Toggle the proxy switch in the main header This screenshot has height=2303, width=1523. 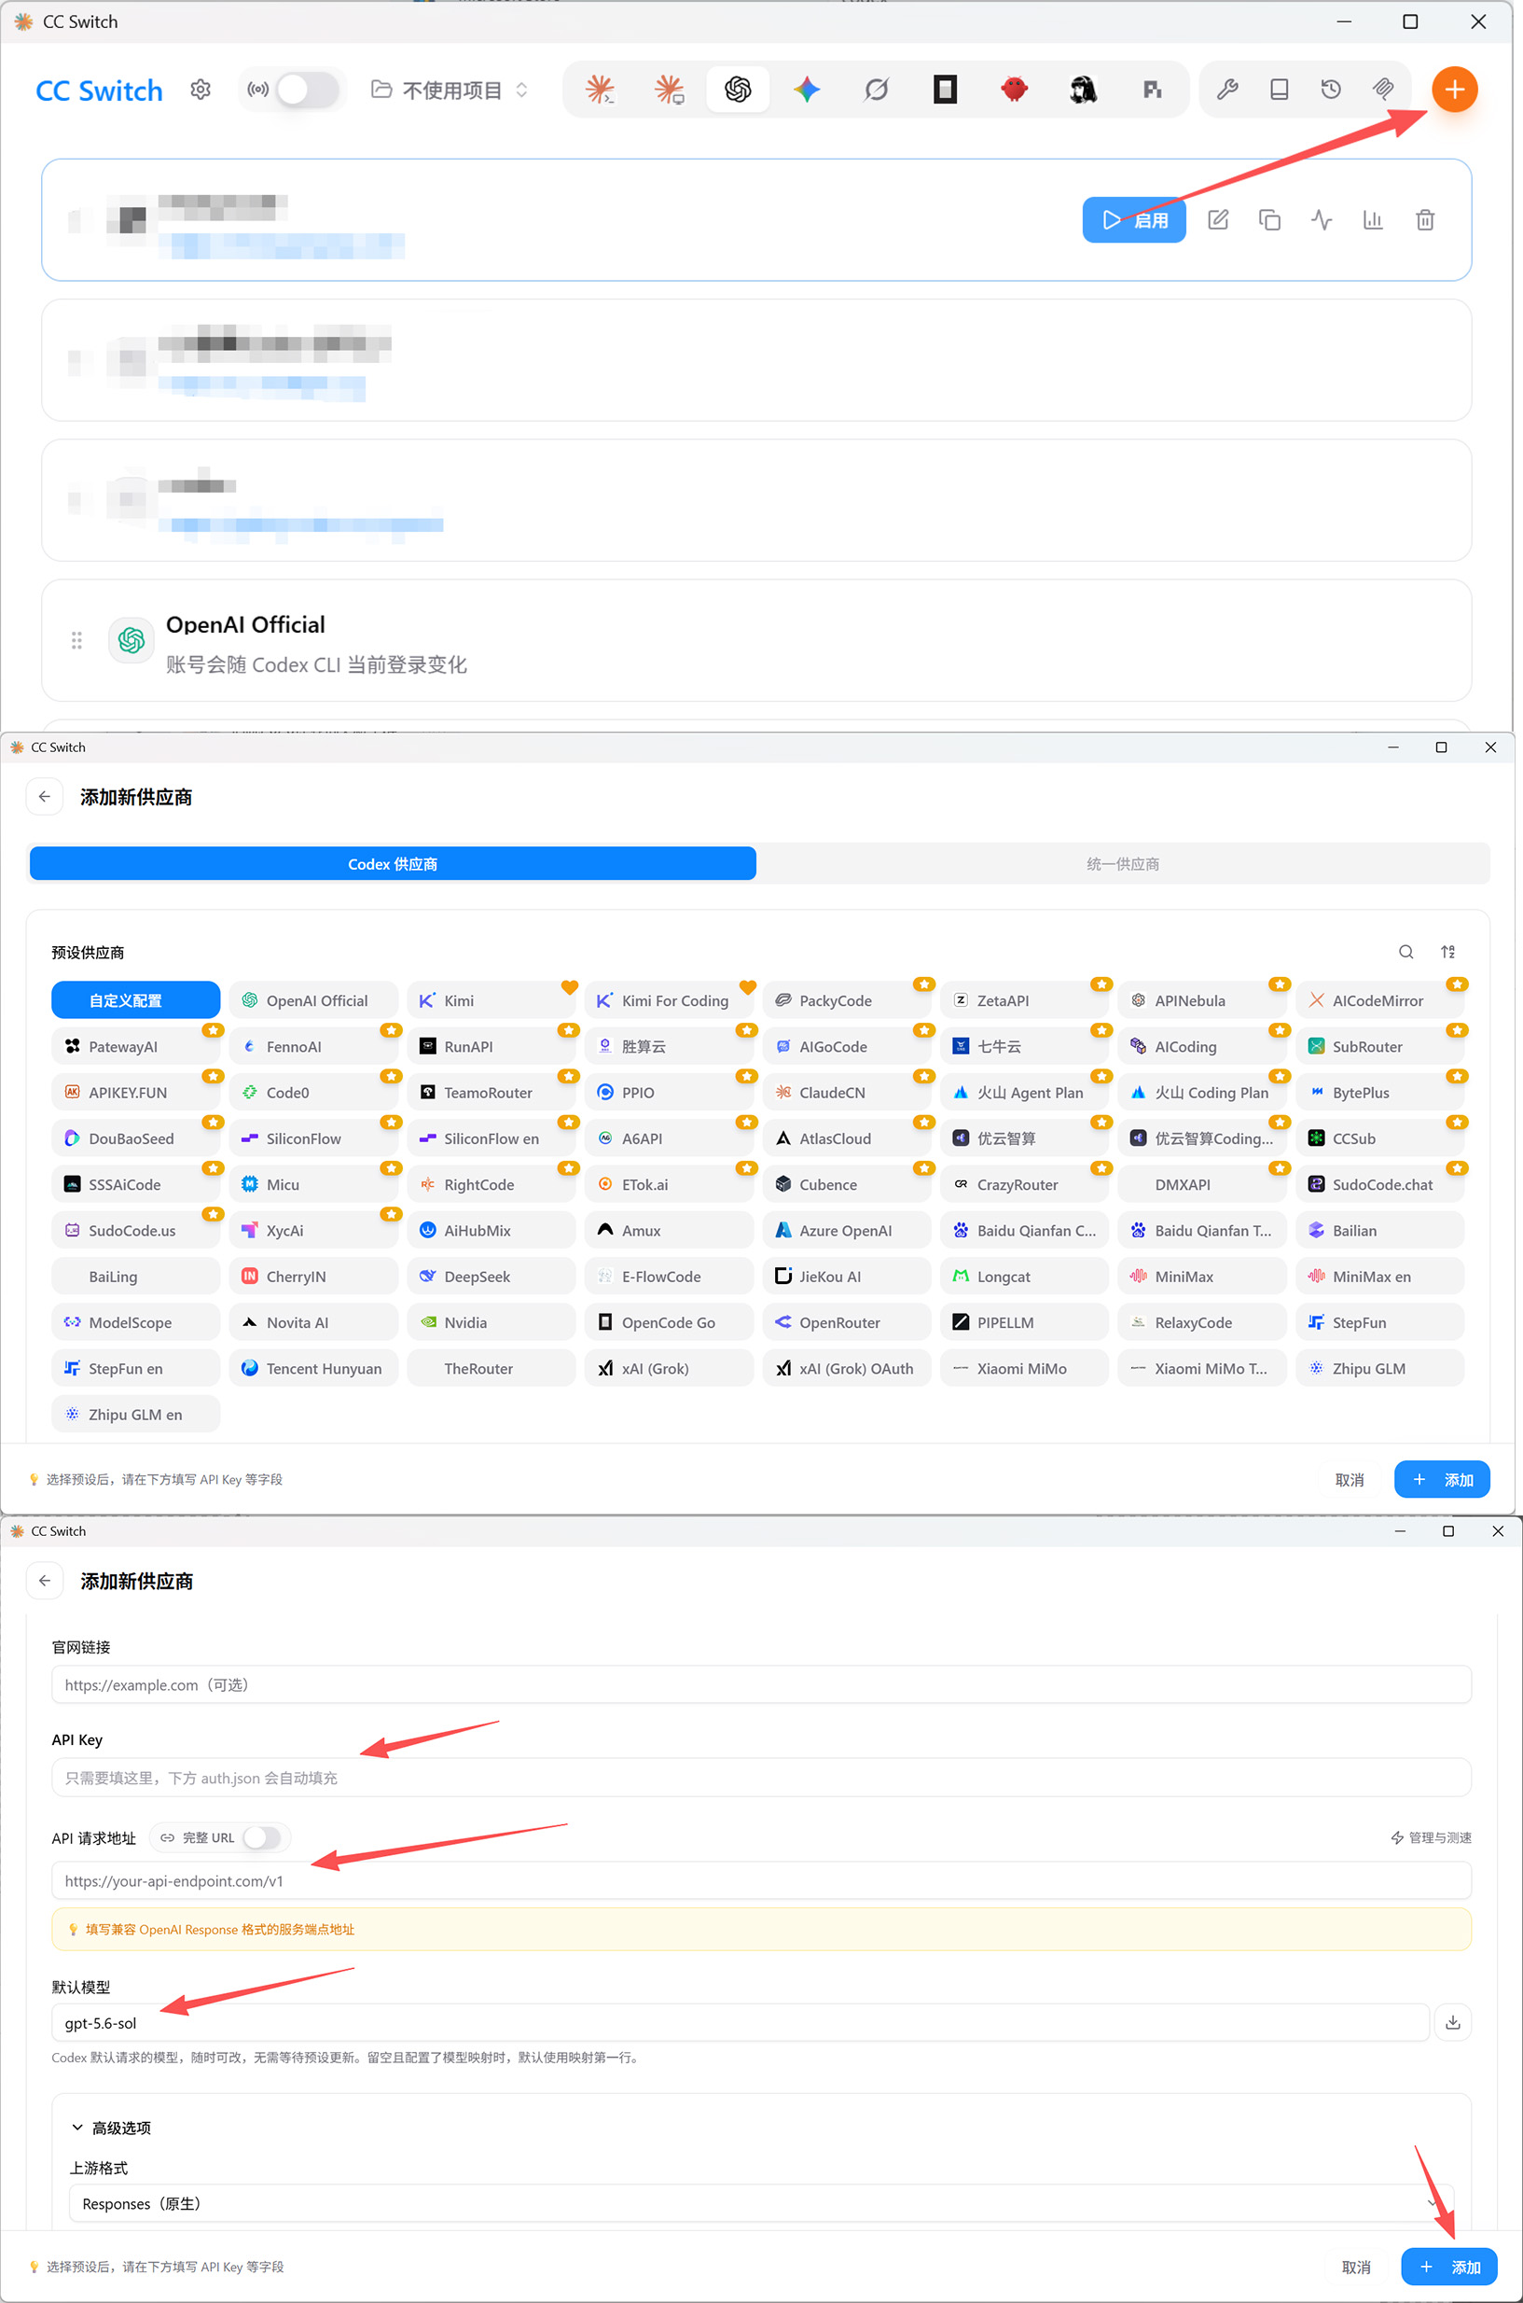pyautogui.click(x=307, y=91)
